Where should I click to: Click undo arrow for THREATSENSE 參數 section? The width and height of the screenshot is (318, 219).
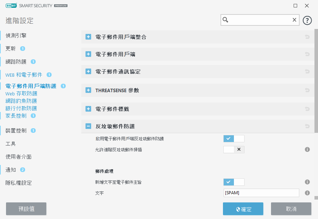click(307, 90)
